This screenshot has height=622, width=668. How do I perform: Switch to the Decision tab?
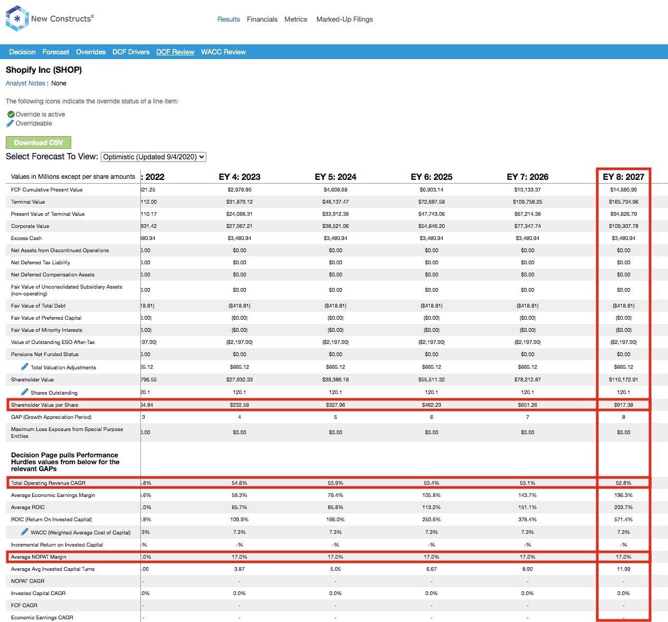[23, 52]
